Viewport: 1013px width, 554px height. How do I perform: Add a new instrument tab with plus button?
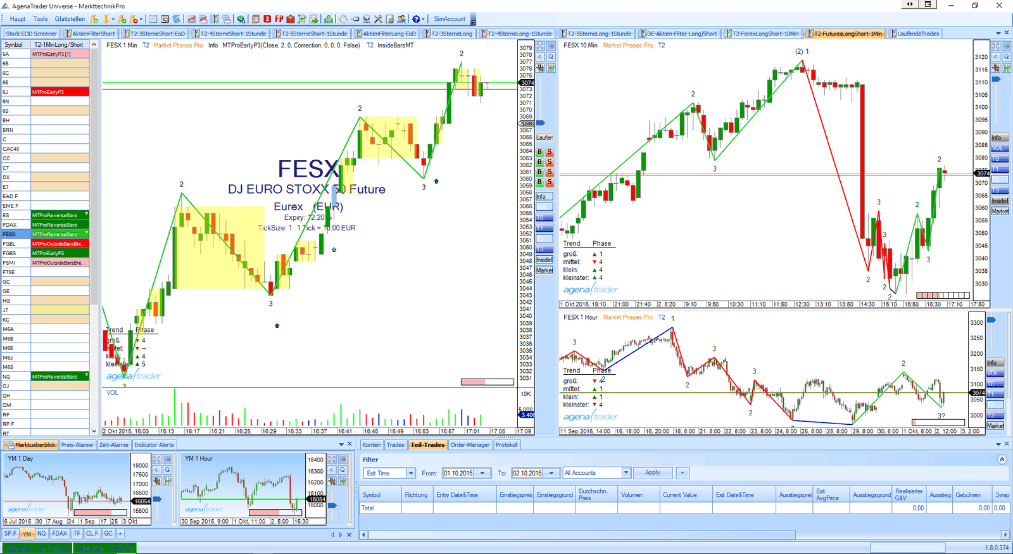click(120, 534)
